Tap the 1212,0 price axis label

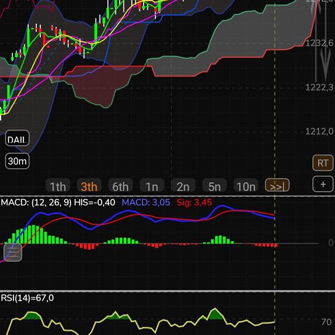click(319, 131)
